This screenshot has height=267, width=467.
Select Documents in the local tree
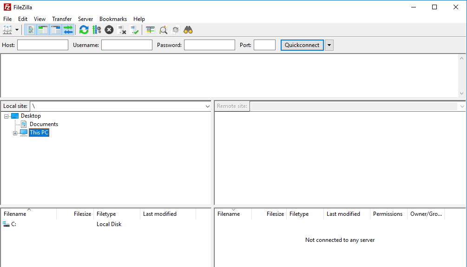click(44, 124)
